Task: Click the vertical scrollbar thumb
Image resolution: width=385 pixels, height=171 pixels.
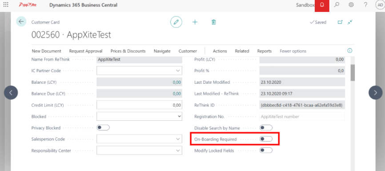Action: point(353,73)
